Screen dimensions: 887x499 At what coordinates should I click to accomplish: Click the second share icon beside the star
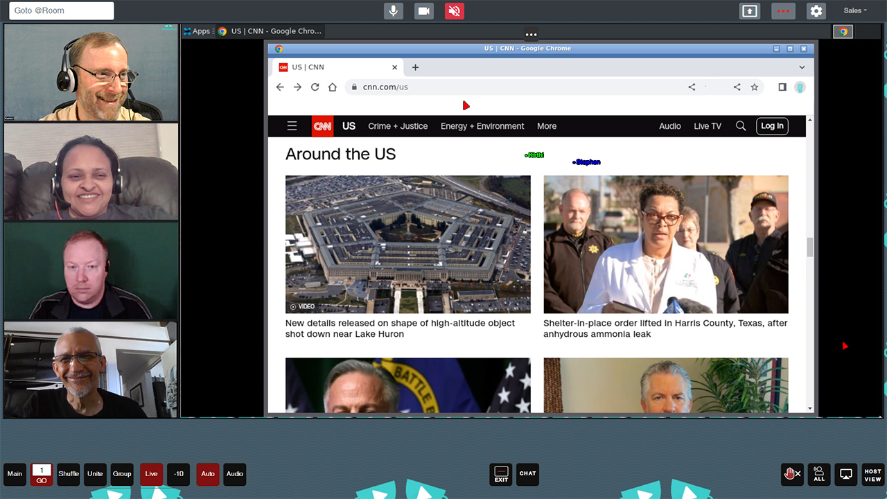click(x=737, y=87)
